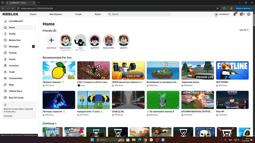Image resolution: width=255 pixels, height=143 pixels.
Task: Open Car Crushers 2 in Continue row
Action: (x=75, y=132)
